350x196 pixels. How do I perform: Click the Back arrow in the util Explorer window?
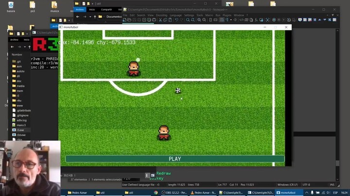coord(78,16)
